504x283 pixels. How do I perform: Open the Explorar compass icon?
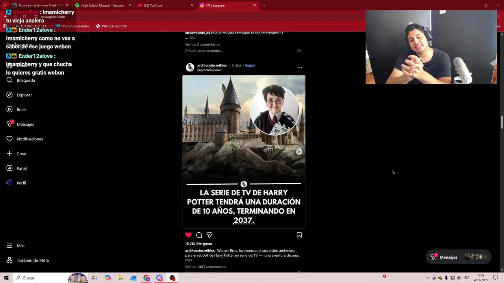tap(9, 95)
